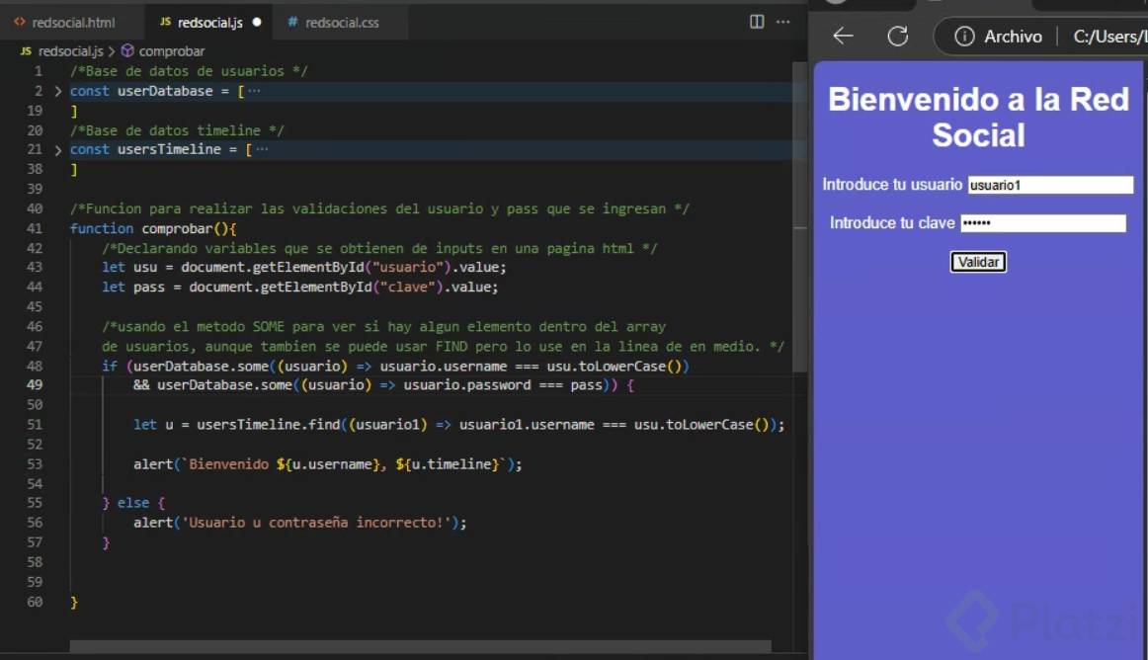The height and width of the screenshot is (660, 1148).
Task: Focus the clave password field
Action: [1043, 222]
